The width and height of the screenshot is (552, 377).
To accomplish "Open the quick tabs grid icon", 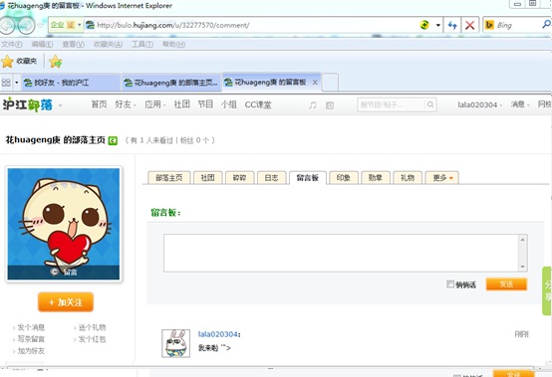I will coord(6,83).
